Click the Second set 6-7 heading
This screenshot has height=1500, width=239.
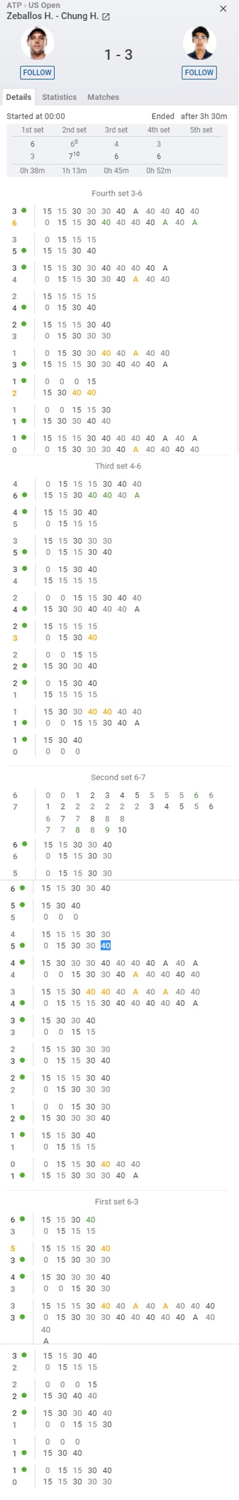(118, 777)
